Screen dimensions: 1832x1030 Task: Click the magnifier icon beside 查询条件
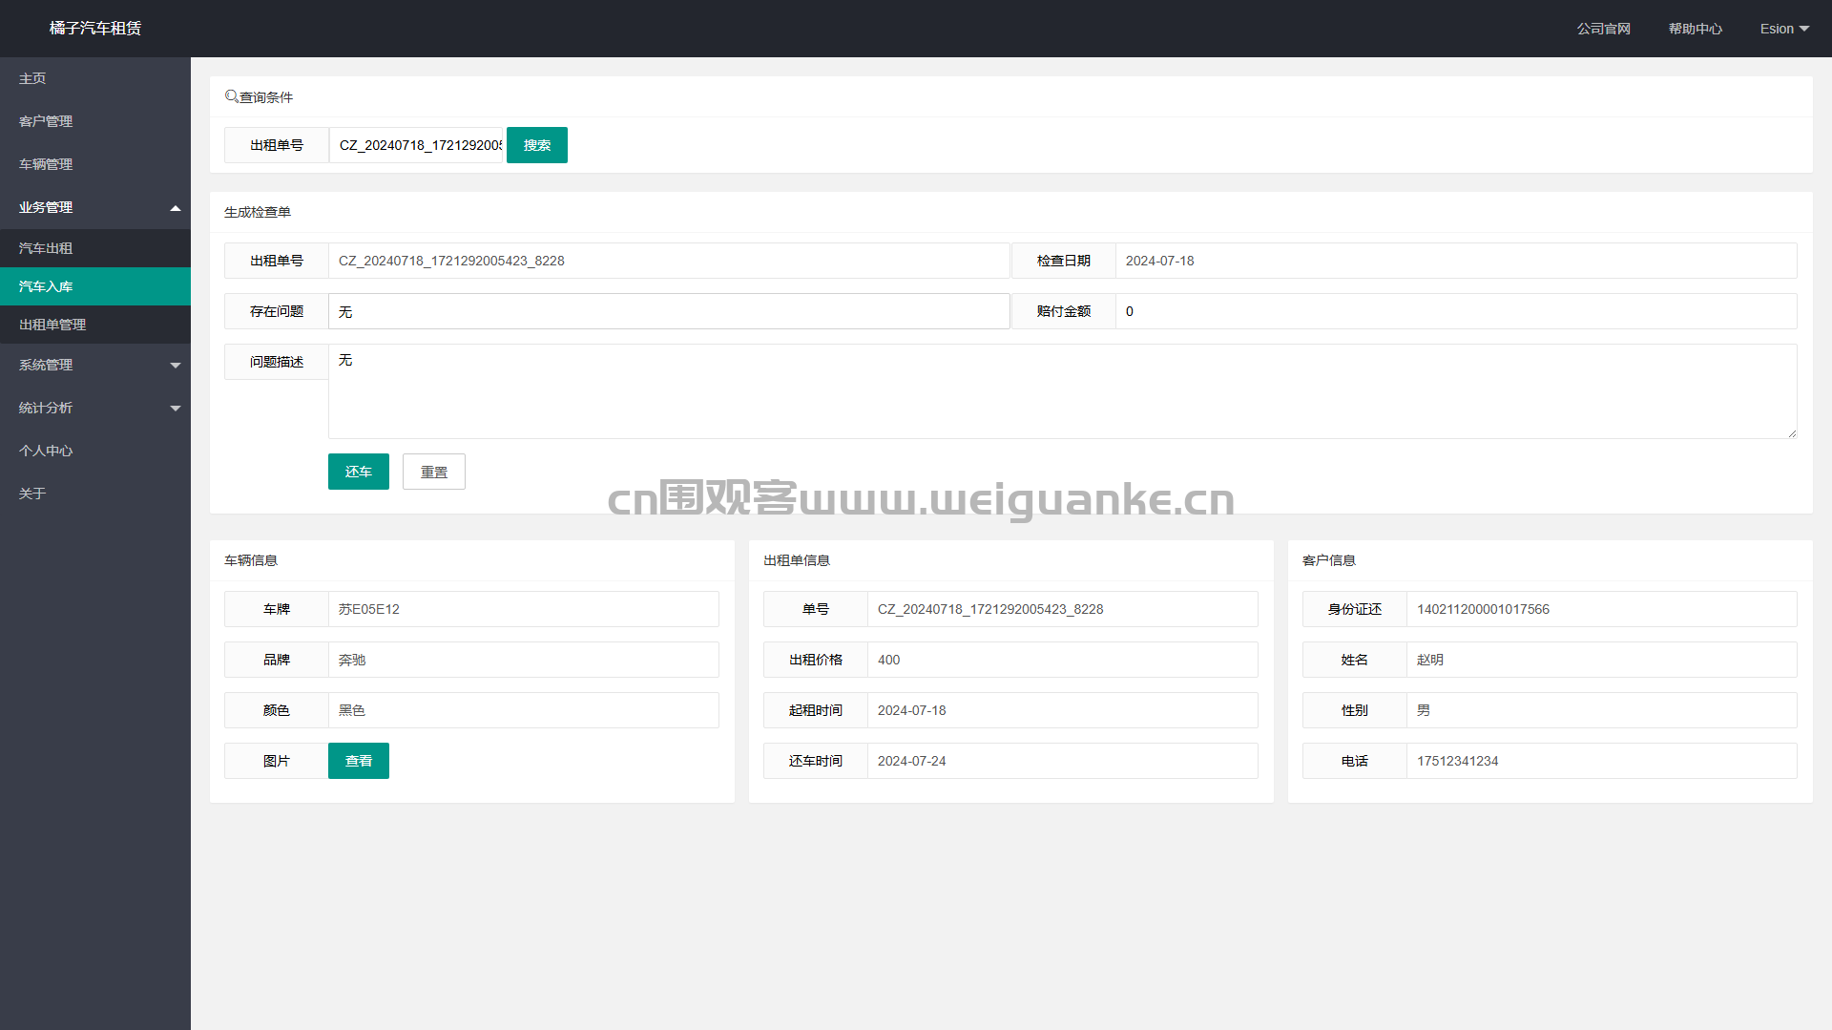coord(231,96)
